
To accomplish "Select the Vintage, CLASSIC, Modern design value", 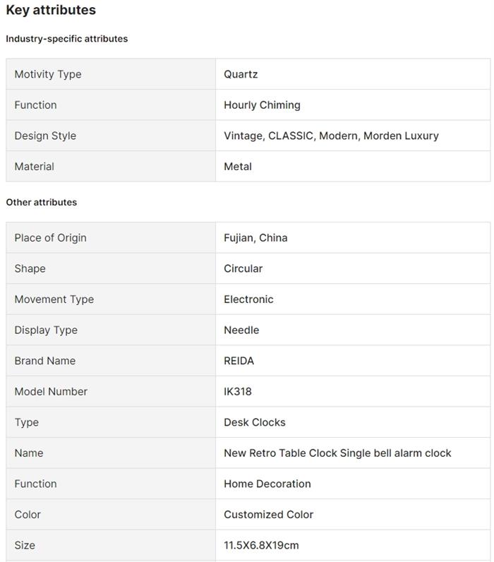I will [331, 136].
